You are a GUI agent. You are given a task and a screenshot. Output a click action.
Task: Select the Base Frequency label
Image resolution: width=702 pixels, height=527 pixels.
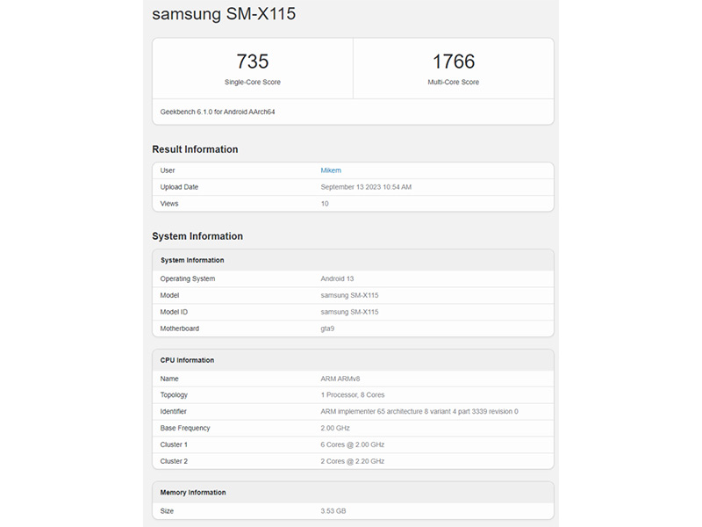[x=185, y=428]
